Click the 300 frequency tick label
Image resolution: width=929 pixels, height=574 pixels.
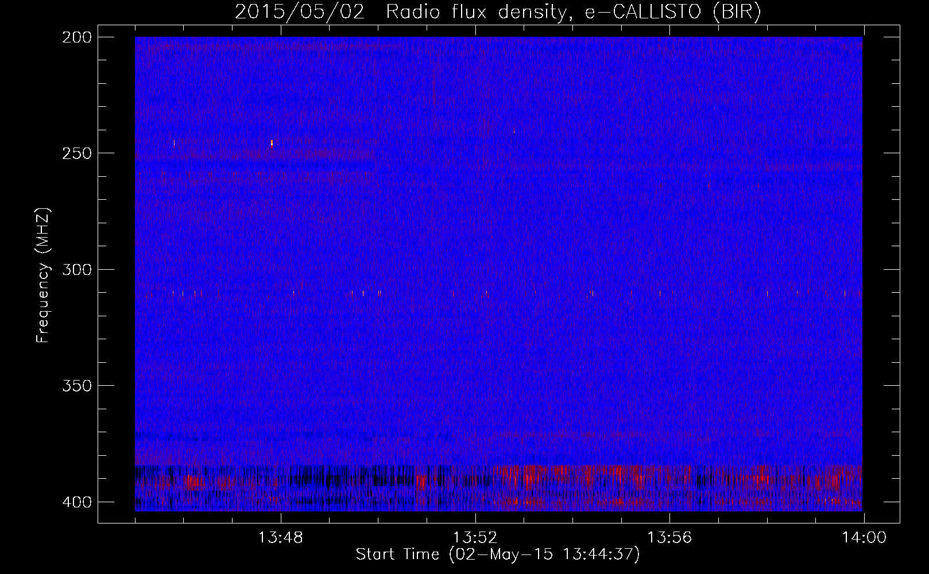77,270
